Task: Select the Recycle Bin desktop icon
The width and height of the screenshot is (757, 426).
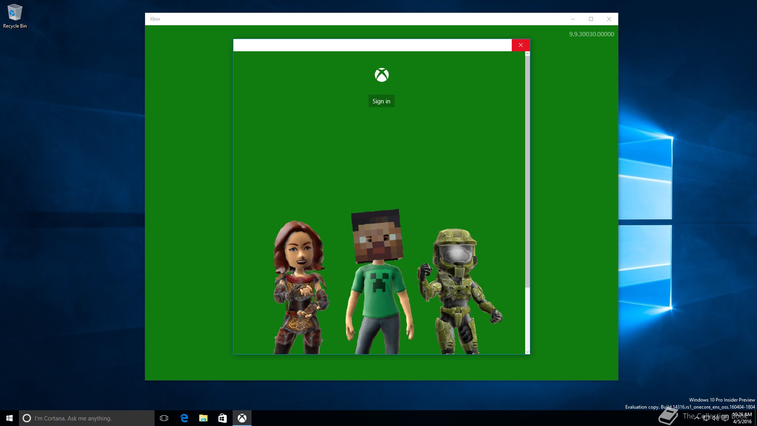Action: click(x=15, y=16)
